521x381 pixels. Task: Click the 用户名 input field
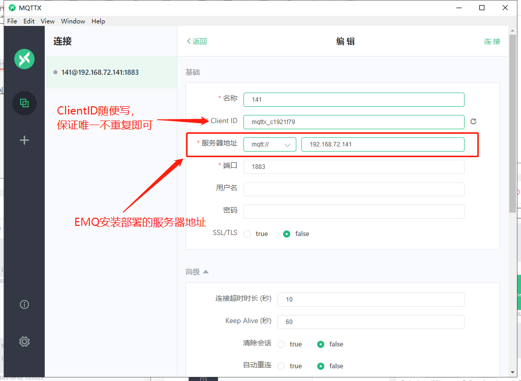[354, 189]
